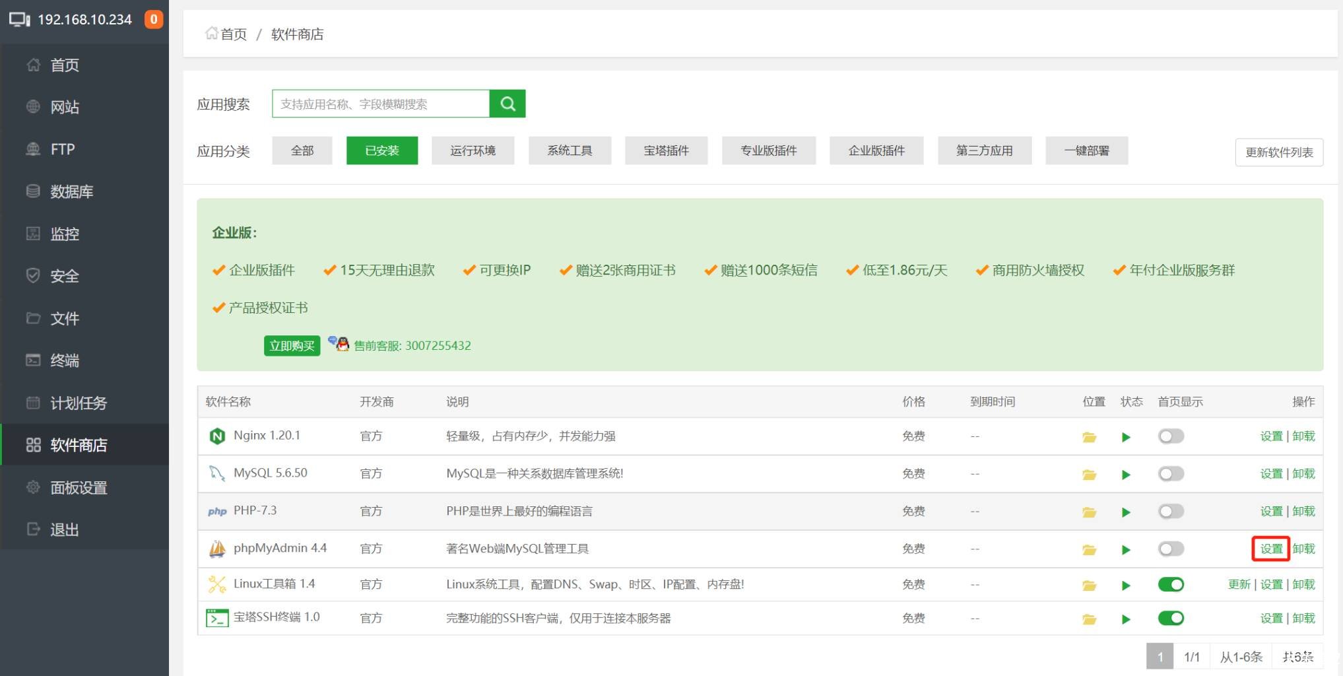Open folder location for PHP-7.3
Viewport: 1343px width, 676px height.
pos(1089,512)
